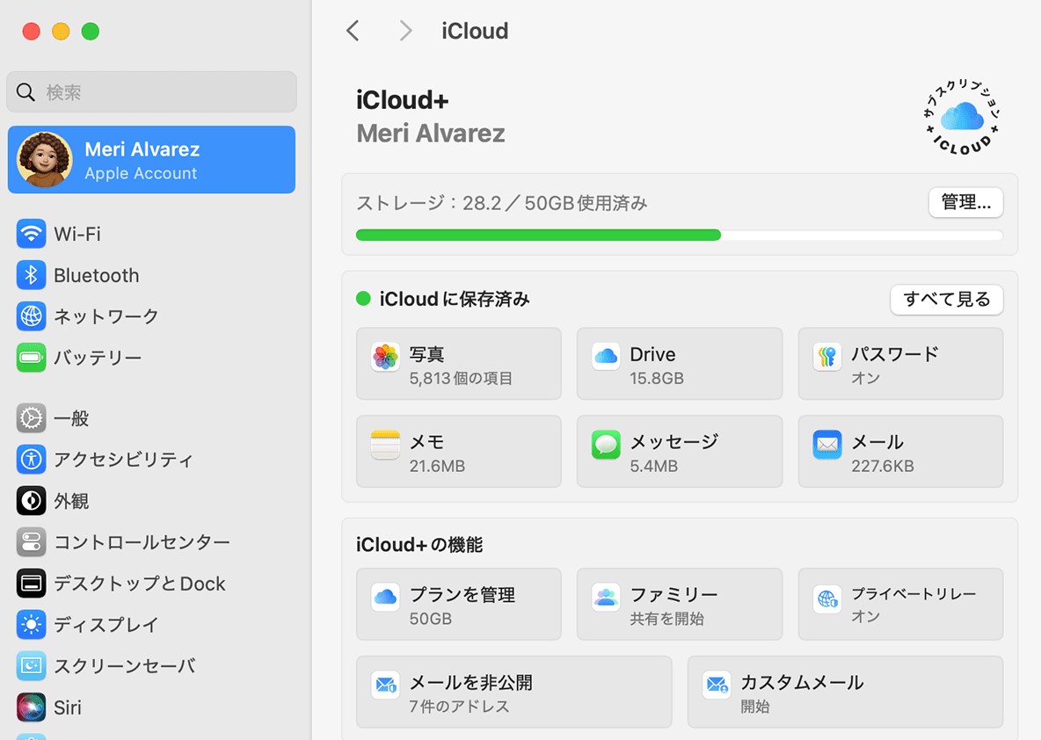Click Meri Alvarez avatar picture
The width and height of the screenshot is (1041, 740).
pyautogui.click(x=45, y=159)
